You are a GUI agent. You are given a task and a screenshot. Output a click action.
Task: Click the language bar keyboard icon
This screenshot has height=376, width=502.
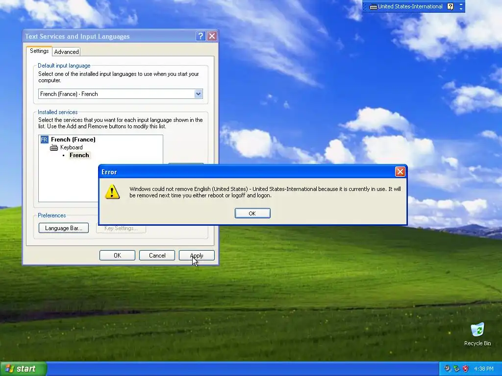coord(373,7)
